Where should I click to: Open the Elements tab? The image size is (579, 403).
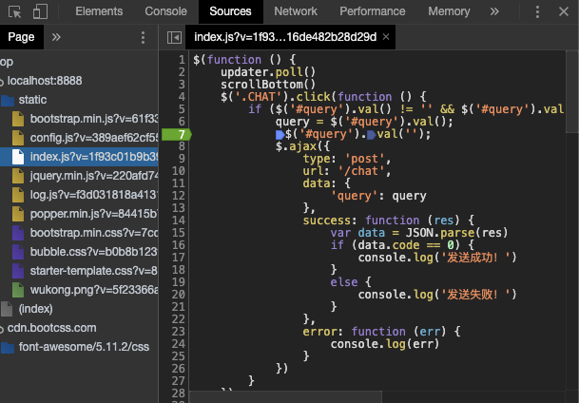point(99,11)
